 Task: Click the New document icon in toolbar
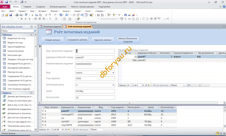click(3, 15)
